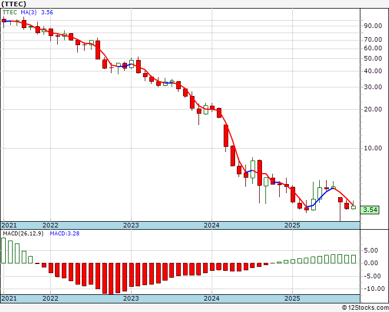This screenshot has height=312, width=389.
Task: Select the MA(3) indicator label
Action: point(29,13)
